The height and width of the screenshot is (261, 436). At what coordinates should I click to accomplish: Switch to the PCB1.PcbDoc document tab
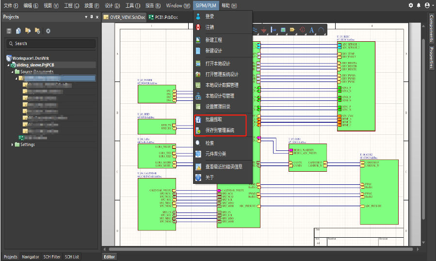[163, 17]
